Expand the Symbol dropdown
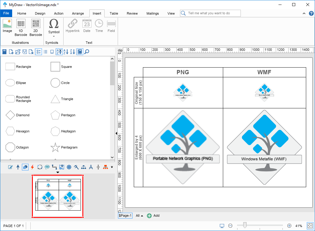The image size is (315, 231). (54, 36)
